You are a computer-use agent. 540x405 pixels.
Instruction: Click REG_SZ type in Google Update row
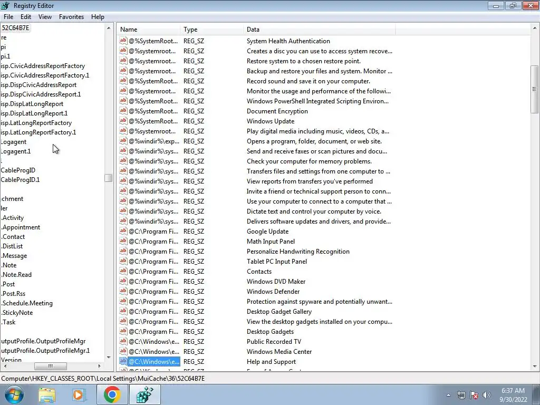click(194, 231)
